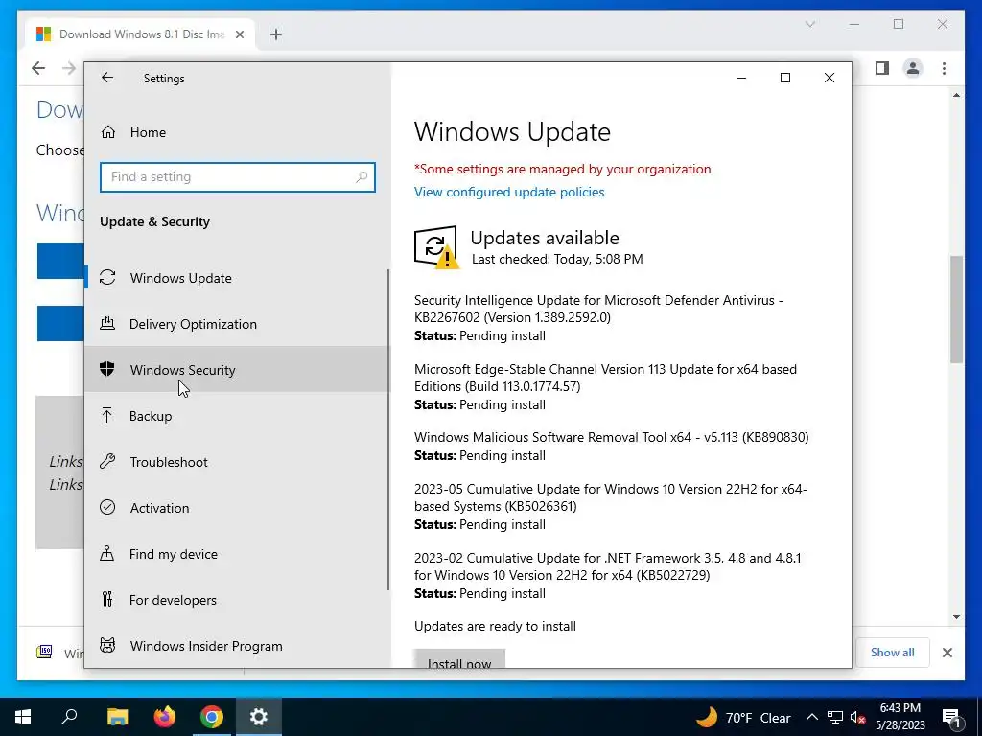982x736 pixels.
Task: Toggle the Chrome side panel icon
Action: point(882,68)
